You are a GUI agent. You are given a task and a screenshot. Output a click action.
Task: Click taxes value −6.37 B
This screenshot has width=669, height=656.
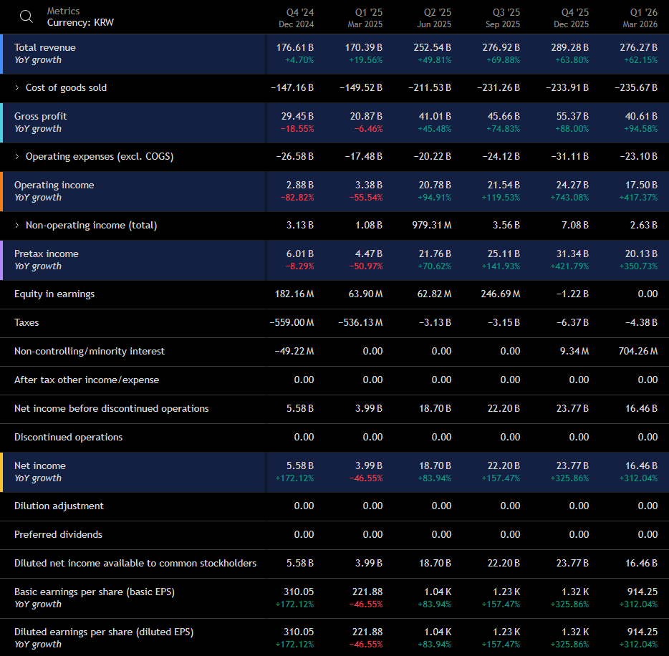[x=572, y=322]
